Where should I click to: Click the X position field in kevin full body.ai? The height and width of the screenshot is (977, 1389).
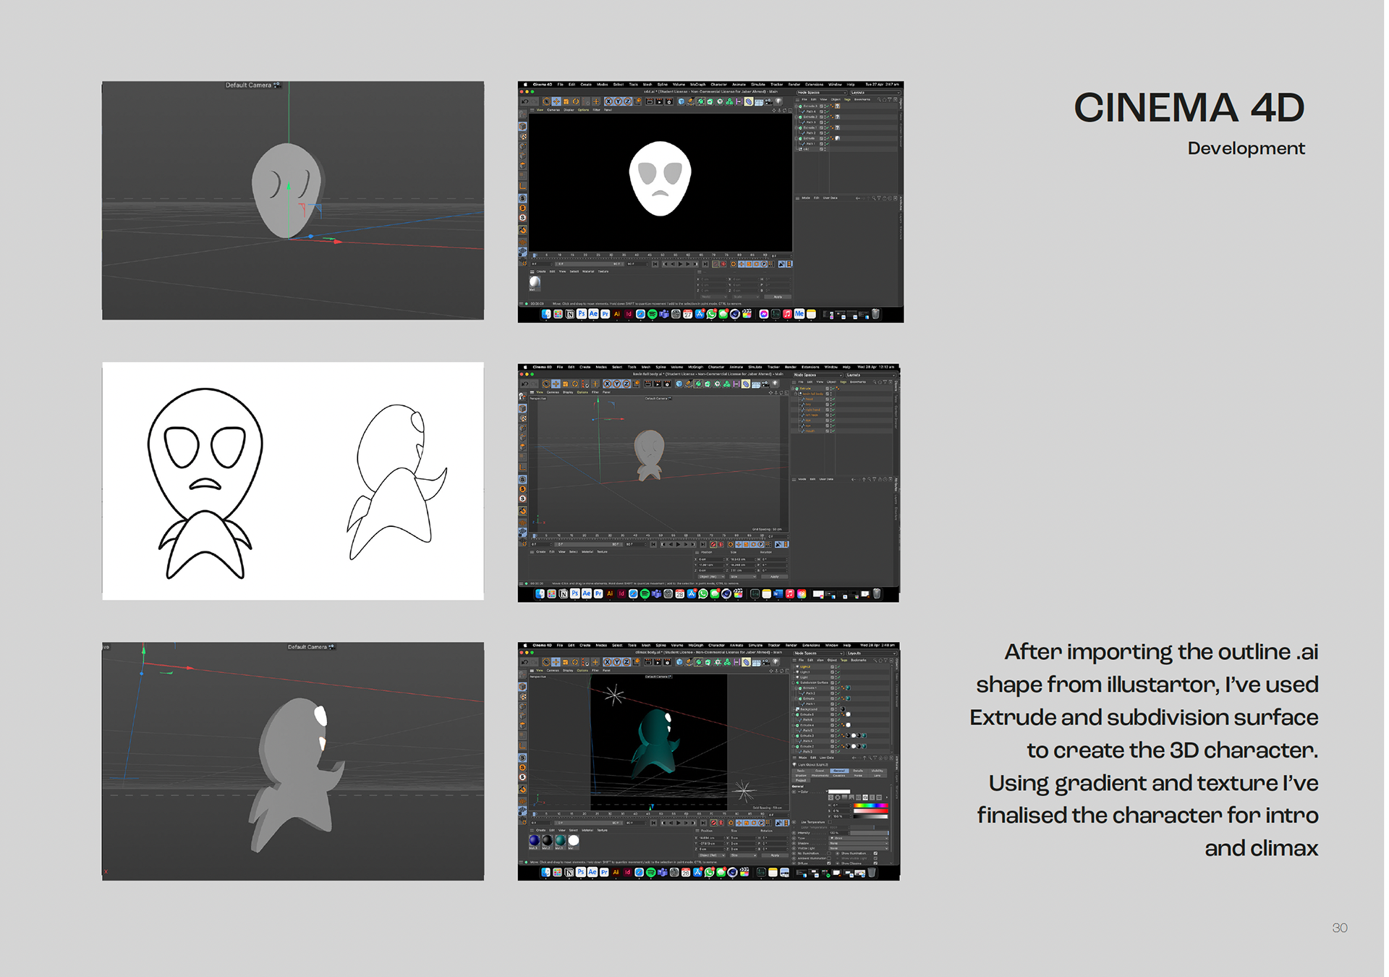tap(710, 559)
